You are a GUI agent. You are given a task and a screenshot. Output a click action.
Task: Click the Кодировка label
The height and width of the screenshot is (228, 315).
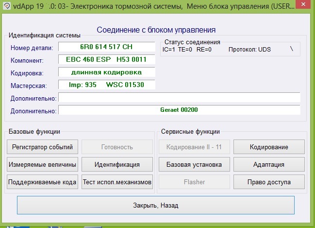click(27, 73)
